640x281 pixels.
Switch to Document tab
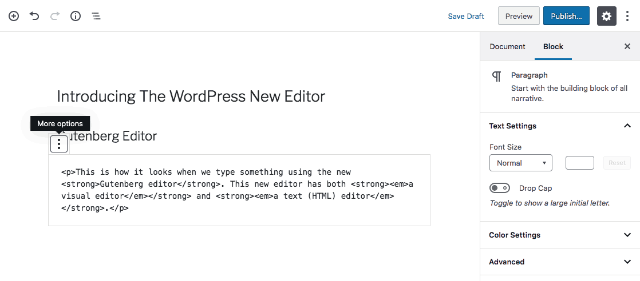click(507, 46)
